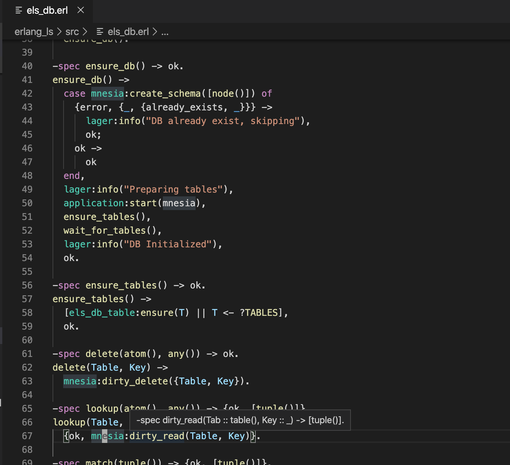The height and width of the screenshot is (465, 510).
Task: Click line number 40 in the gutter
Action: [x=27, y=66]
